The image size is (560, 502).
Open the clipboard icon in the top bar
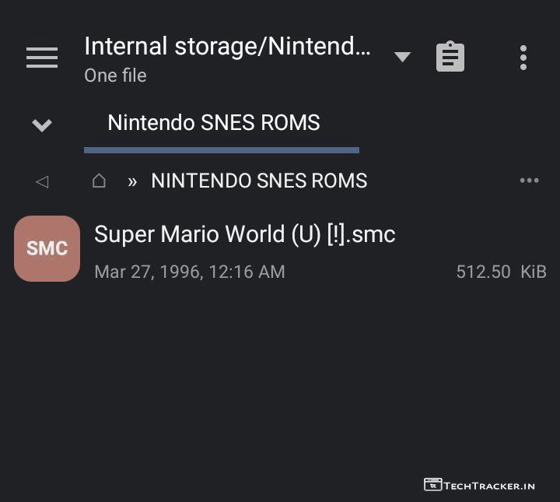(x=450, y=58)
